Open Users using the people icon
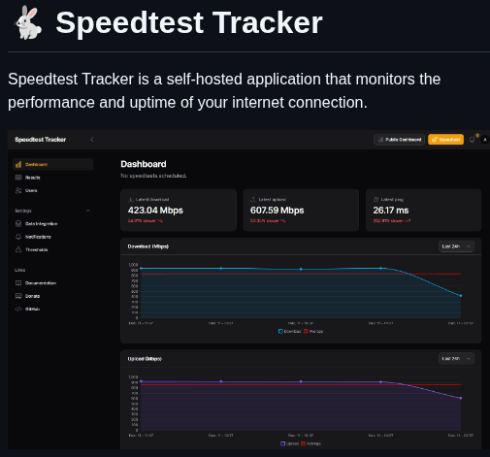This screenshot has width=490, height=457. tap(18, 190)
